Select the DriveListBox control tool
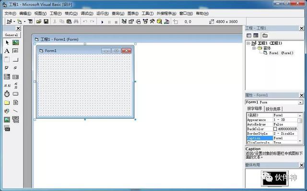This screenshot has height=191, width=307. click(15, 94)
